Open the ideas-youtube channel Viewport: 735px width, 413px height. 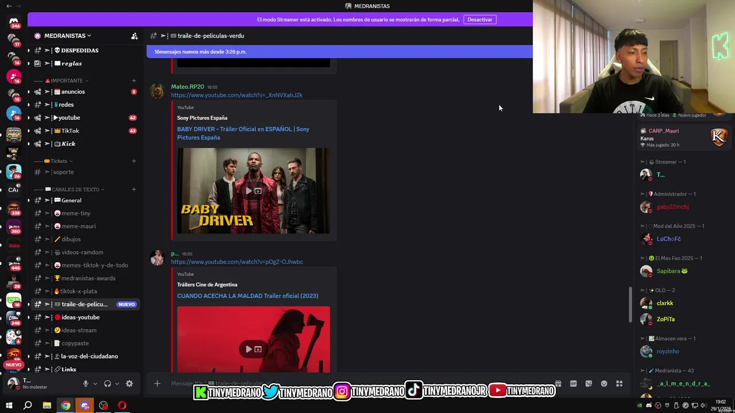84,317
